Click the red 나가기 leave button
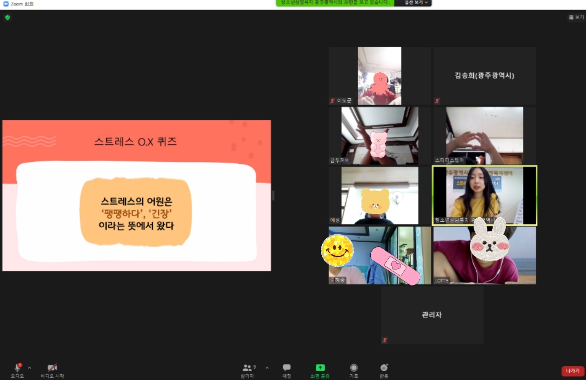The image size is (586, 380). coord(573,371)
